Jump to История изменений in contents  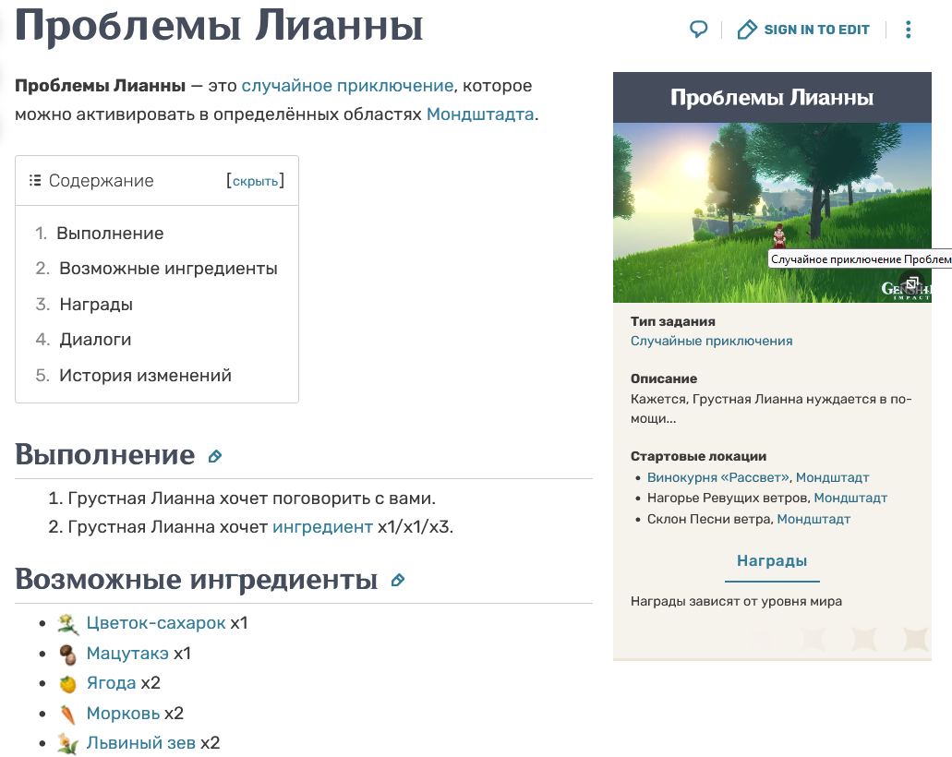[x=145, y=375]
